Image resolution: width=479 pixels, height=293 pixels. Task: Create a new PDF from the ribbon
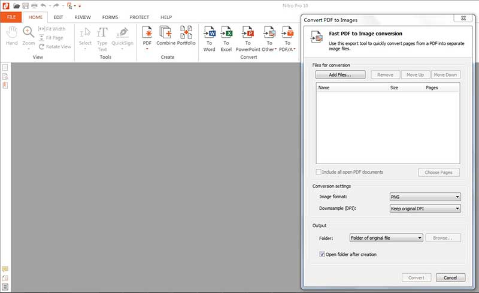pos(147,36)
